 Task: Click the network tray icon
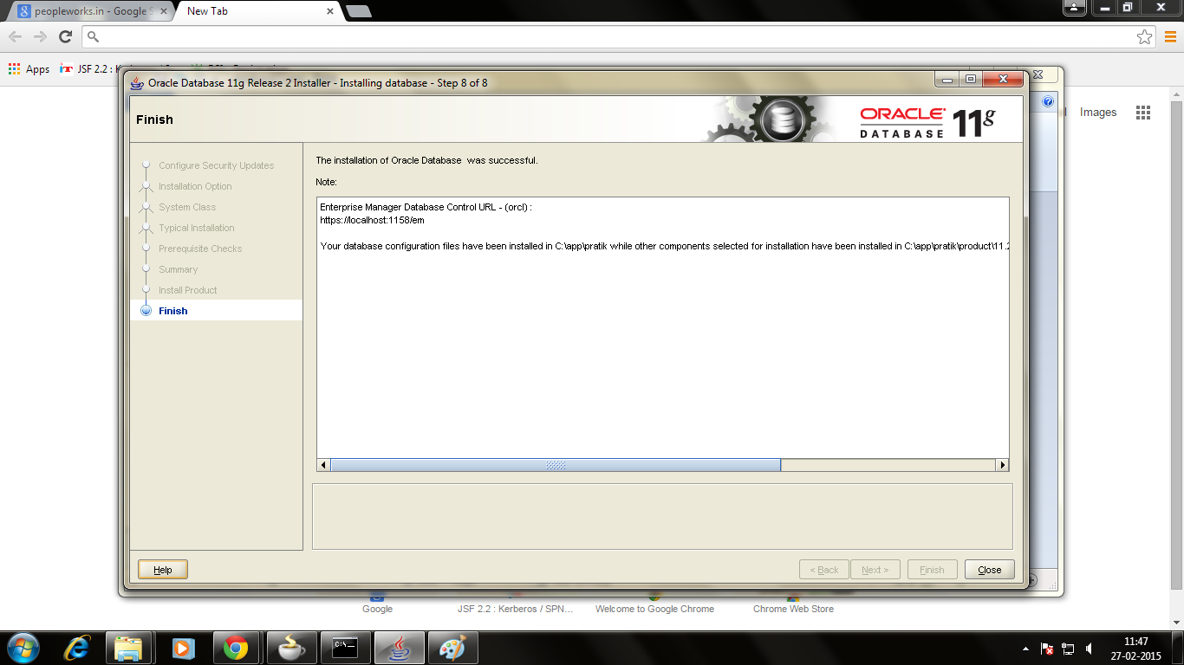(1069, 649)
